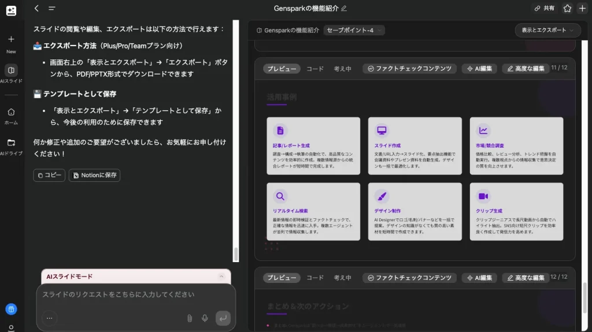Click the 活用事例 slide heading
592x332 pixels.
(x=282, y=98)
